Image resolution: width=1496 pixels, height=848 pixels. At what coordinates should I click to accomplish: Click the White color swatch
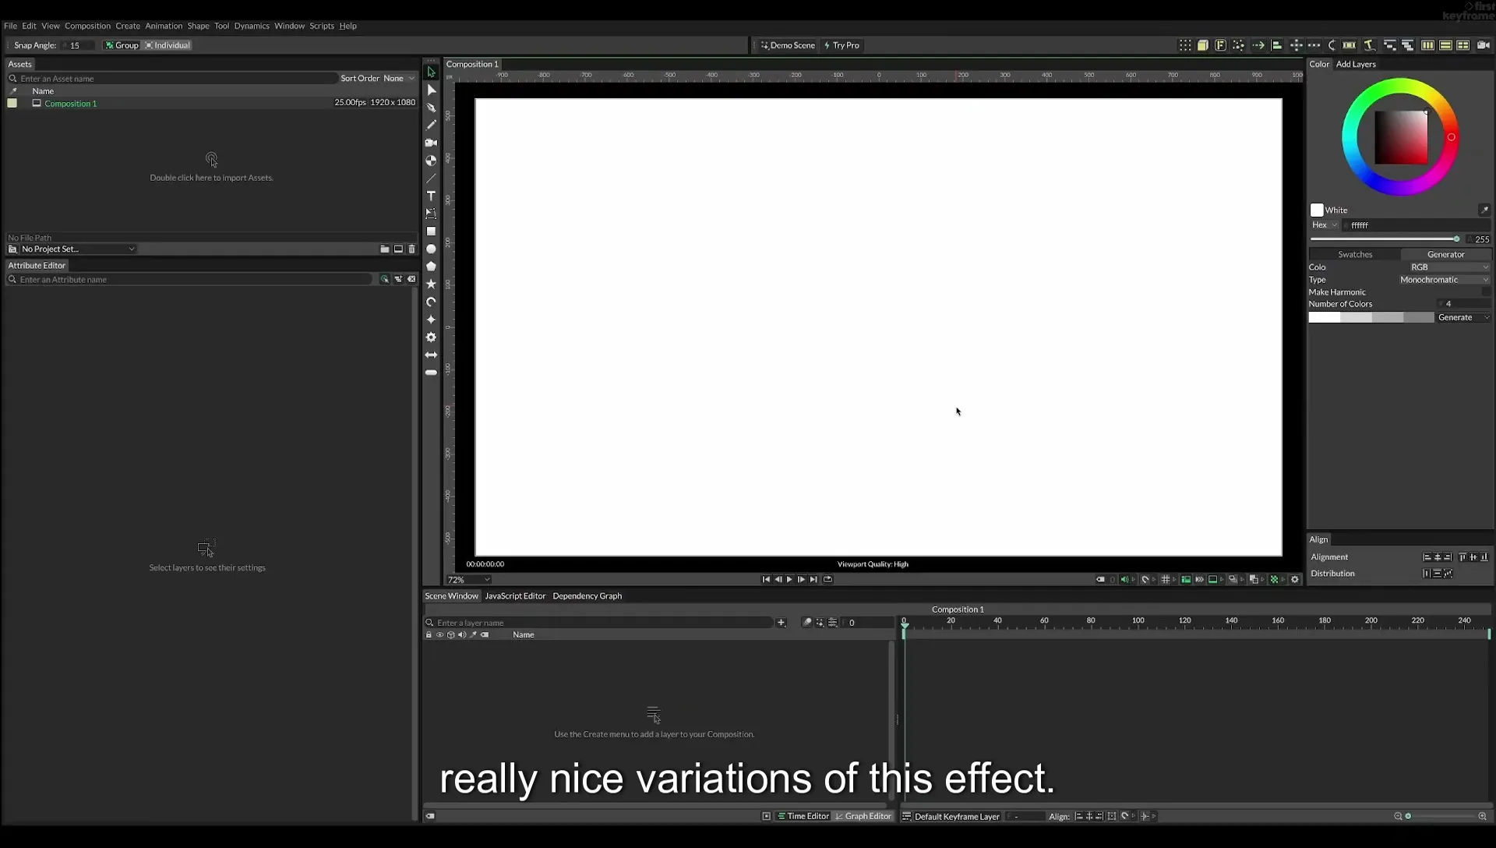tap(1317, 210)
